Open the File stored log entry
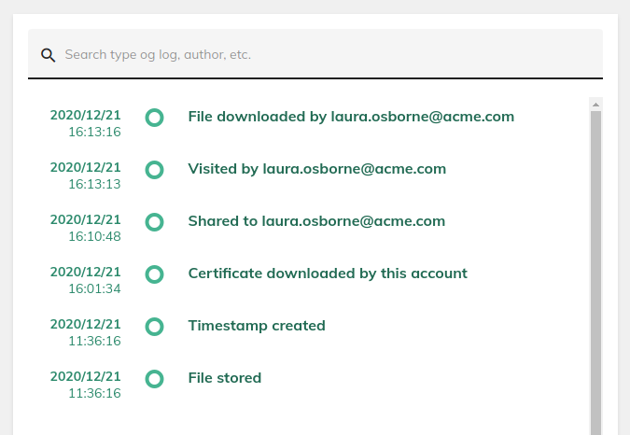The width and height of the screenshot is (630, 435). [224, 378]
